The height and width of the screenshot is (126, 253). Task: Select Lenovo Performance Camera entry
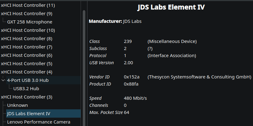click(39, 122)
